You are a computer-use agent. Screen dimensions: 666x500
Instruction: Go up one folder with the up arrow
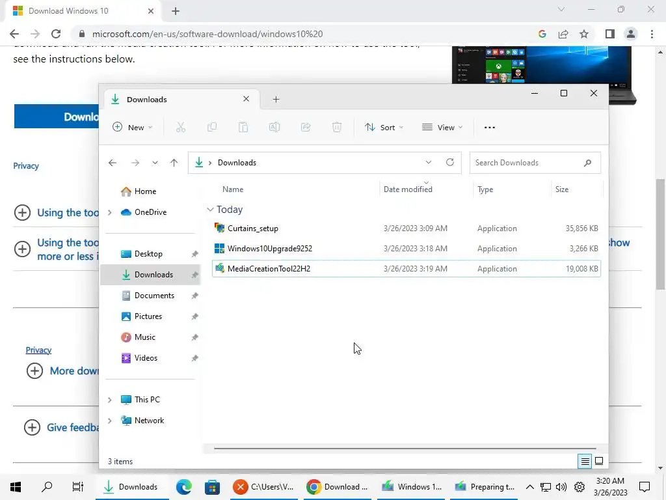click(x=174, y=162)
